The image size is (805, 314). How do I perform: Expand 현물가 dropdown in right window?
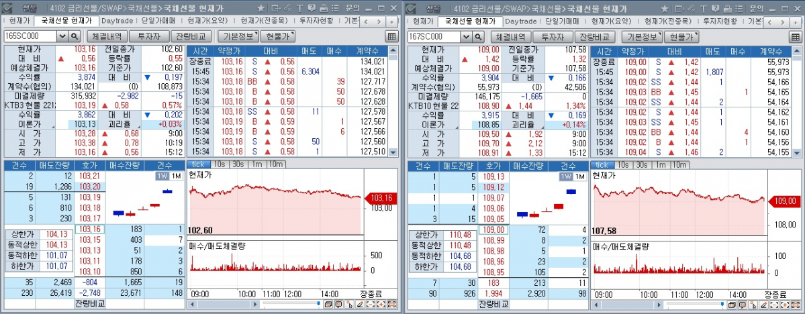click(x=681, y=36)
